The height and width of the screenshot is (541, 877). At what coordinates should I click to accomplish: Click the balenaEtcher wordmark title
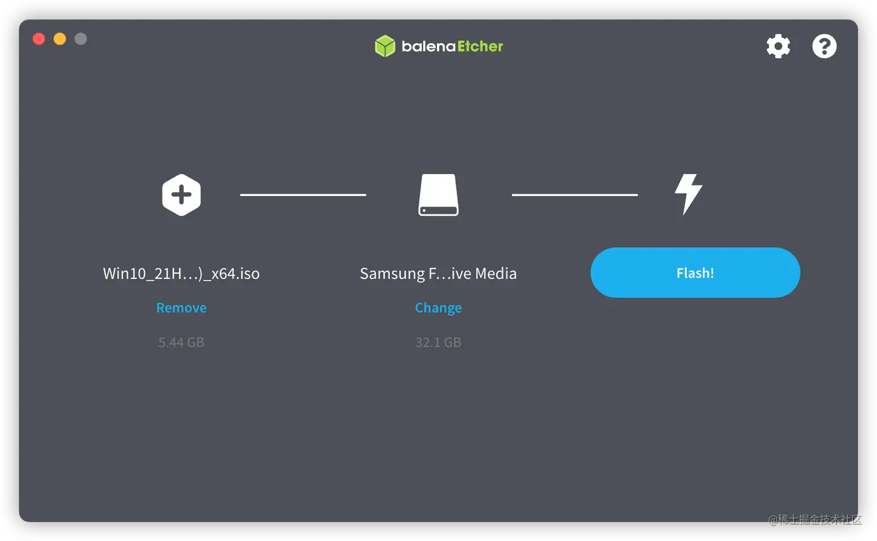[452, 46]
